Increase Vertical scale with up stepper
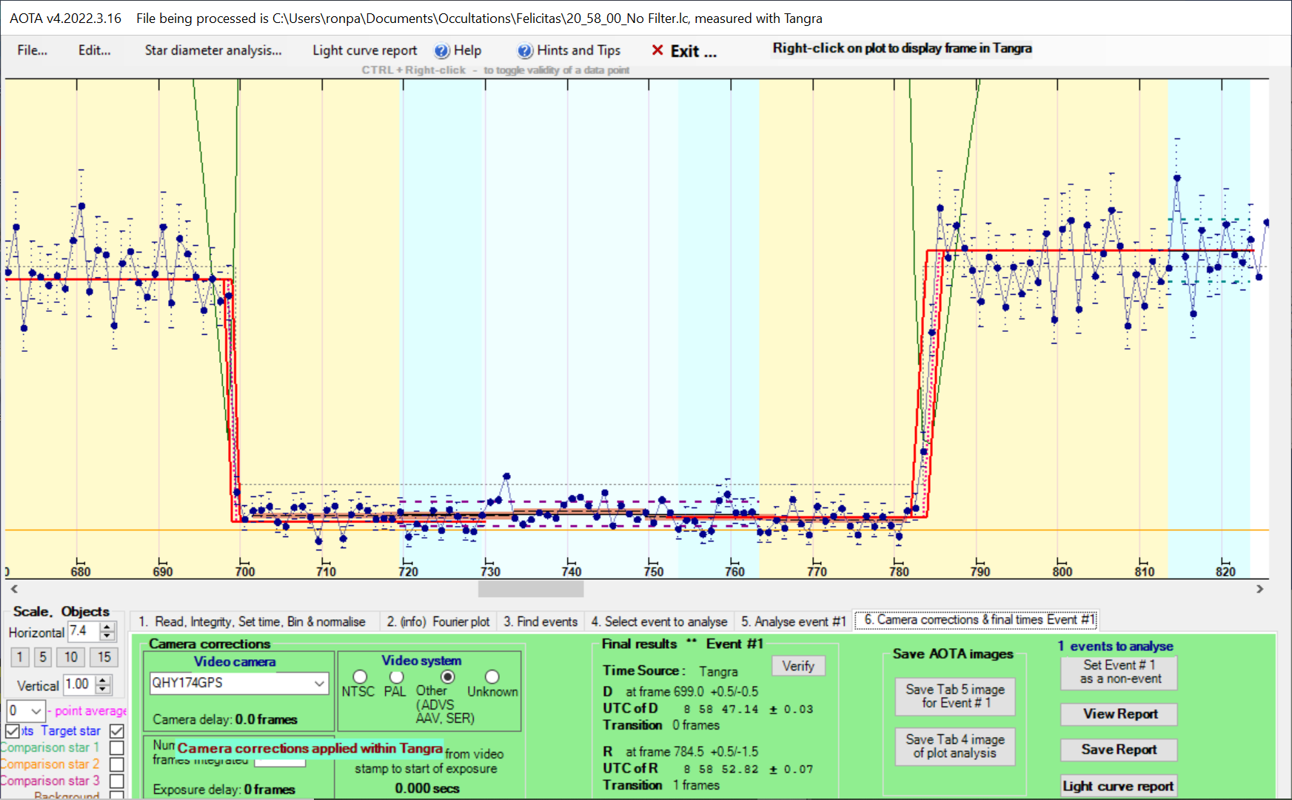 pyautogui.click(x=104, y=680)
